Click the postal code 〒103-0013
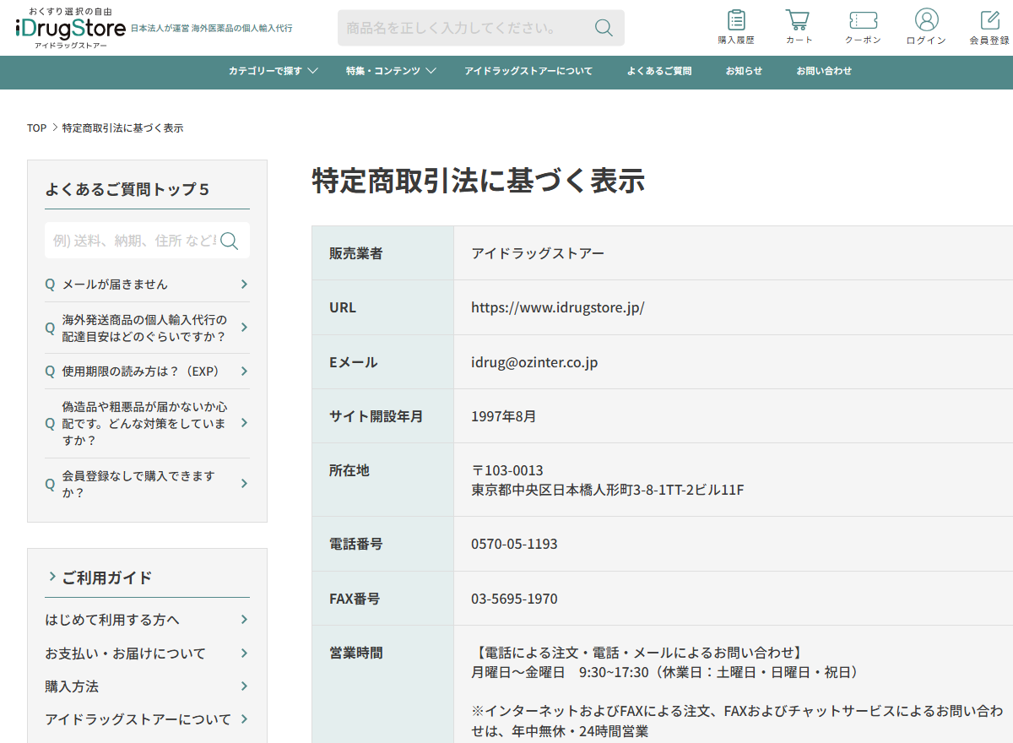1013x743 pixels. (507, 470)
